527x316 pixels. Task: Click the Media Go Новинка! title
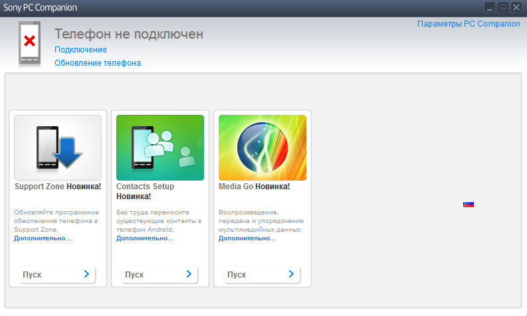click(254, 187)
